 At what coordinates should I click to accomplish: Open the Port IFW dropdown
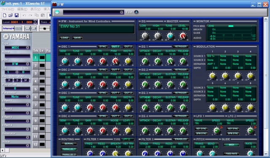(x=17, y=64)
